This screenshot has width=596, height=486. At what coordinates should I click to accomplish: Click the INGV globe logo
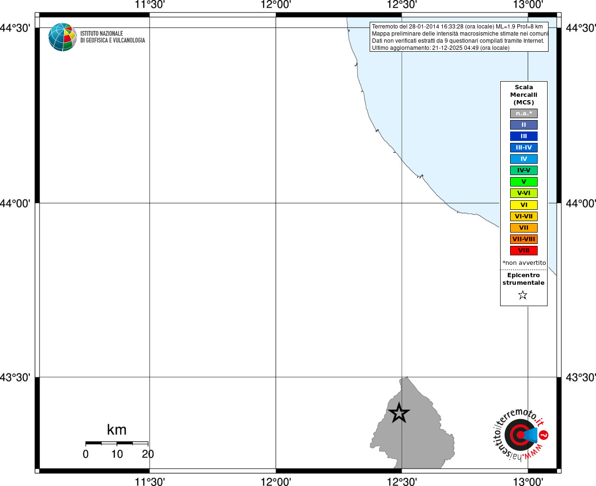(63, 37)
